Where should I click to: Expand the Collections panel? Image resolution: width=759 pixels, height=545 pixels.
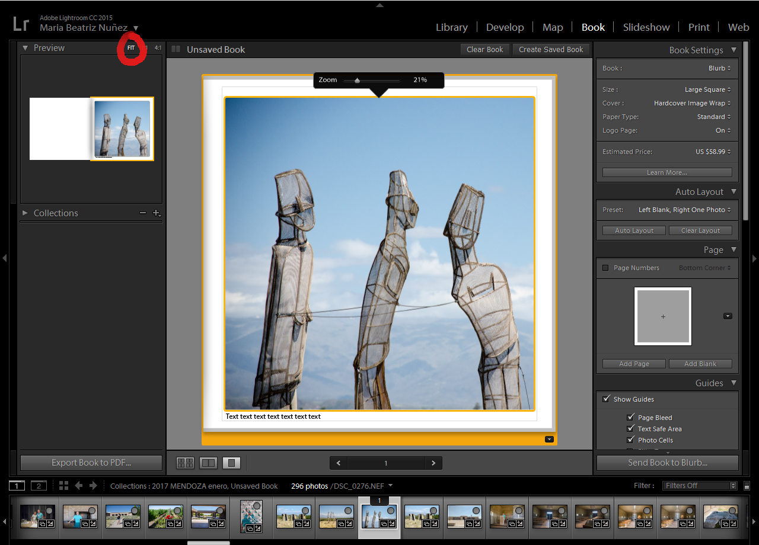(25, 213)
